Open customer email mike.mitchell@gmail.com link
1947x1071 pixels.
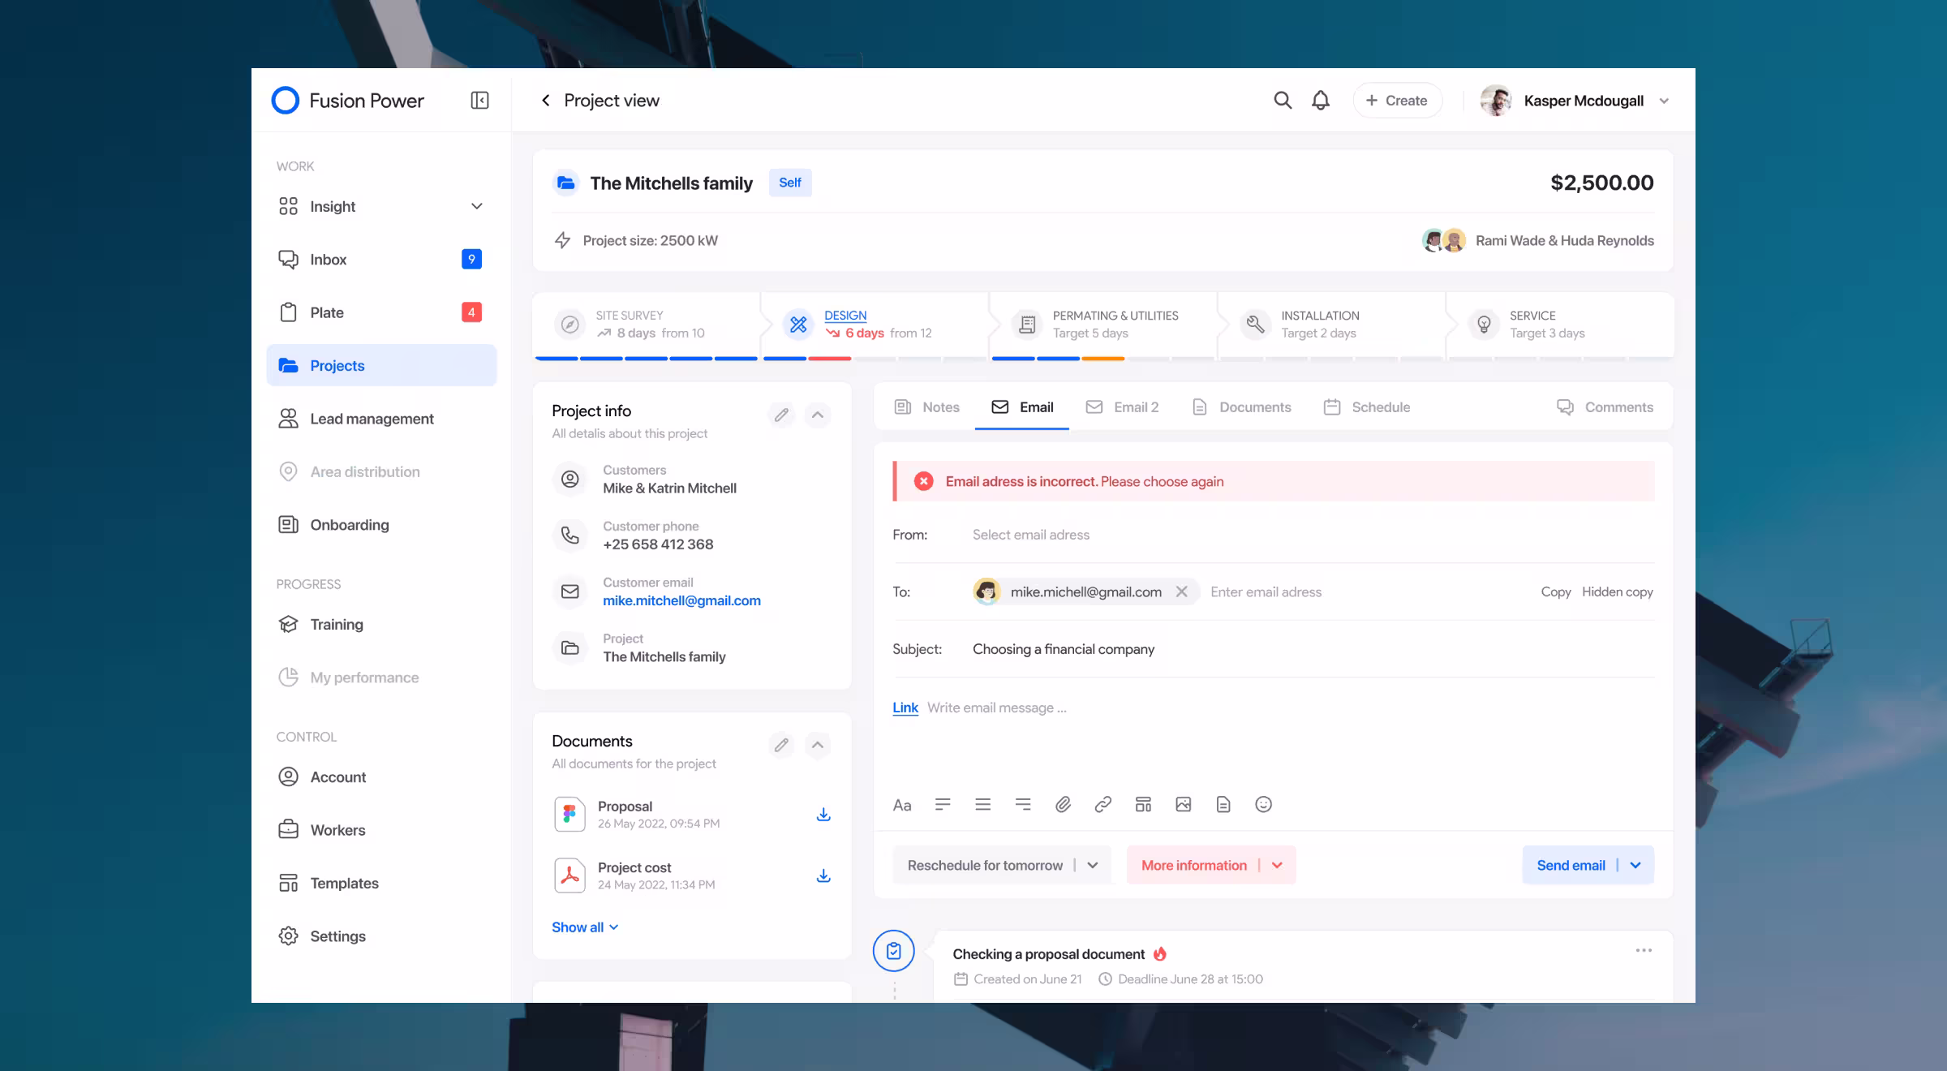pyautogui.click(x=681, y=600)
